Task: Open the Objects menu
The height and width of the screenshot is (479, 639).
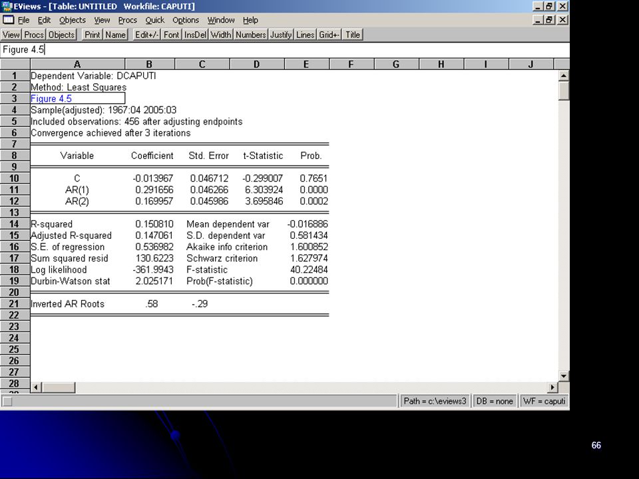Action: coord(72,20)
